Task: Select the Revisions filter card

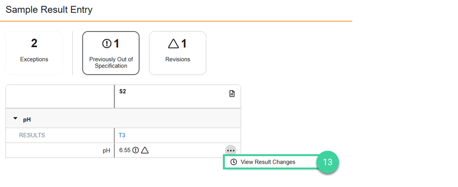Action: coord(177,53)
